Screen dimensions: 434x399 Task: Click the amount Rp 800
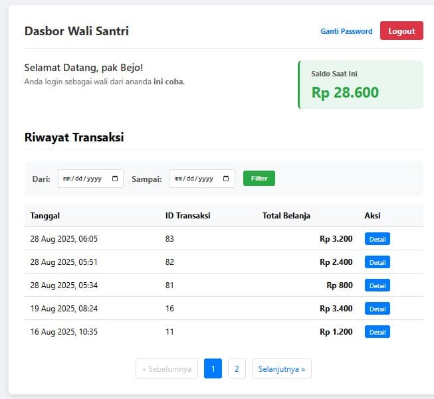click(x=340, y=285)
